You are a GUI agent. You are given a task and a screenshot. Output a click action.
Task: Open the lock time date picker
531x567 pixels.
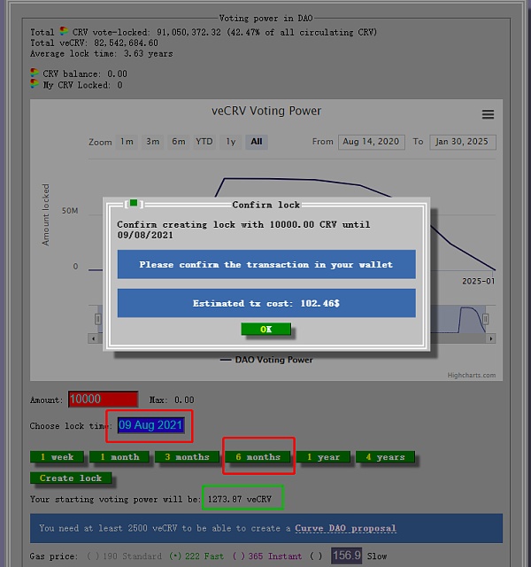click(x=150, y=425)
